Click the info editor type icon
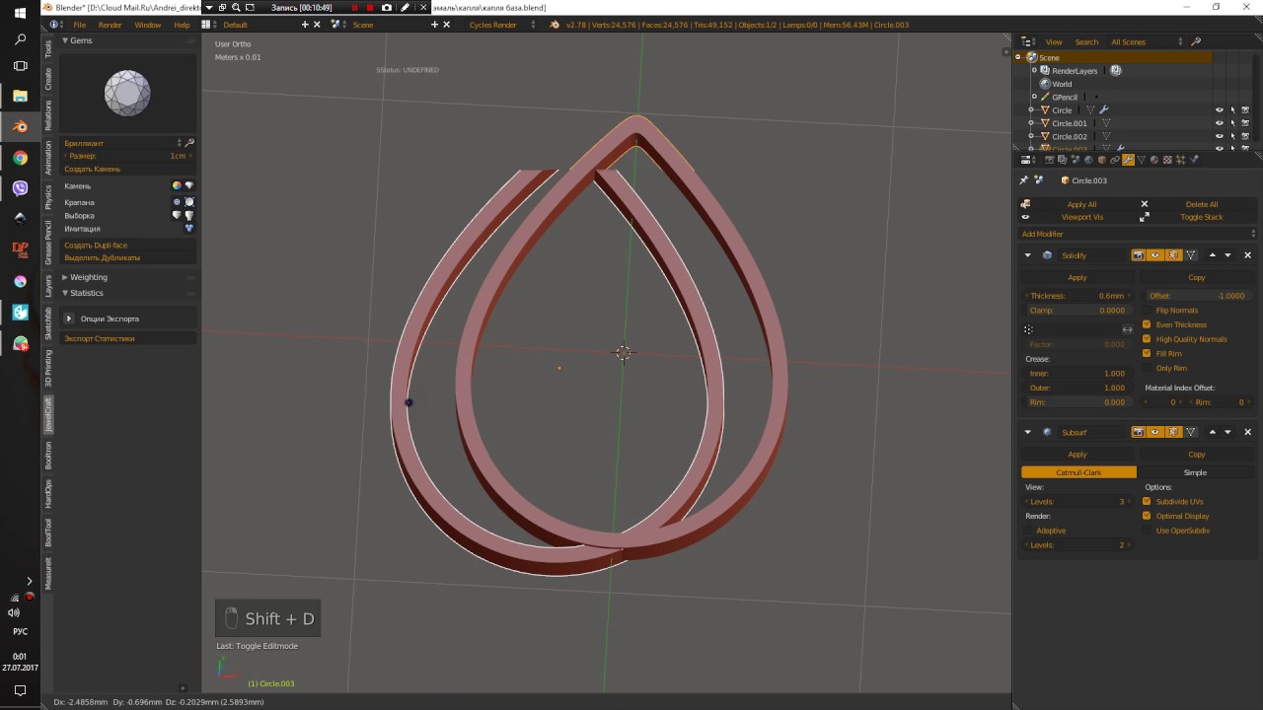The height and width of the screenshot is (710, 1263). pos(53,25)
